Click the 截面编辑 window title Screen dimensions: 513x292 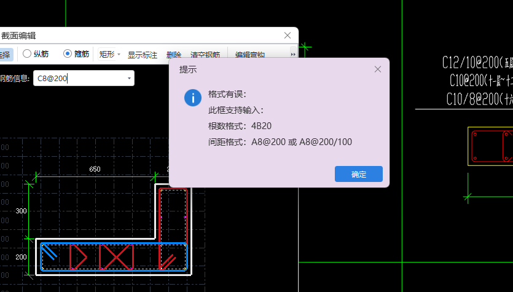(18, 36)
